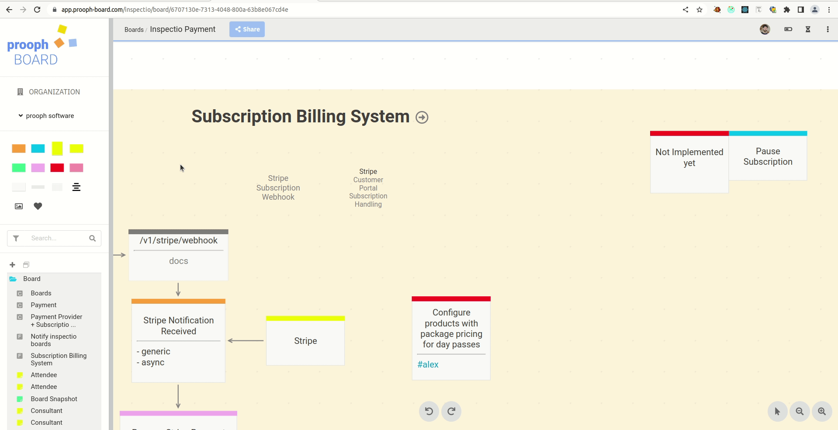Select Stripe Notification Received event card
The height and width of the screenshot is (430, 838).
(x=178, y=340)
